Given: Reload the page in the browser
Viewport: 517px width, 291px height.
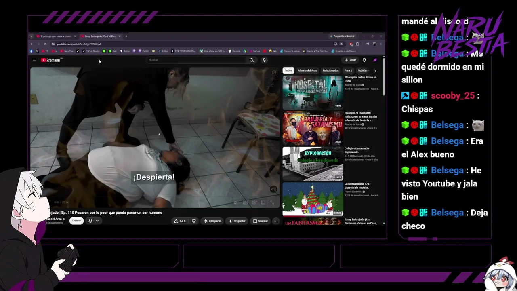Looking at the screenshot, I should [x=45, y=44].
